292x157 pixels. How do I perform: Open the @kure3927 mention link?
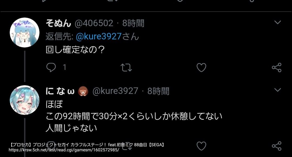99,36
